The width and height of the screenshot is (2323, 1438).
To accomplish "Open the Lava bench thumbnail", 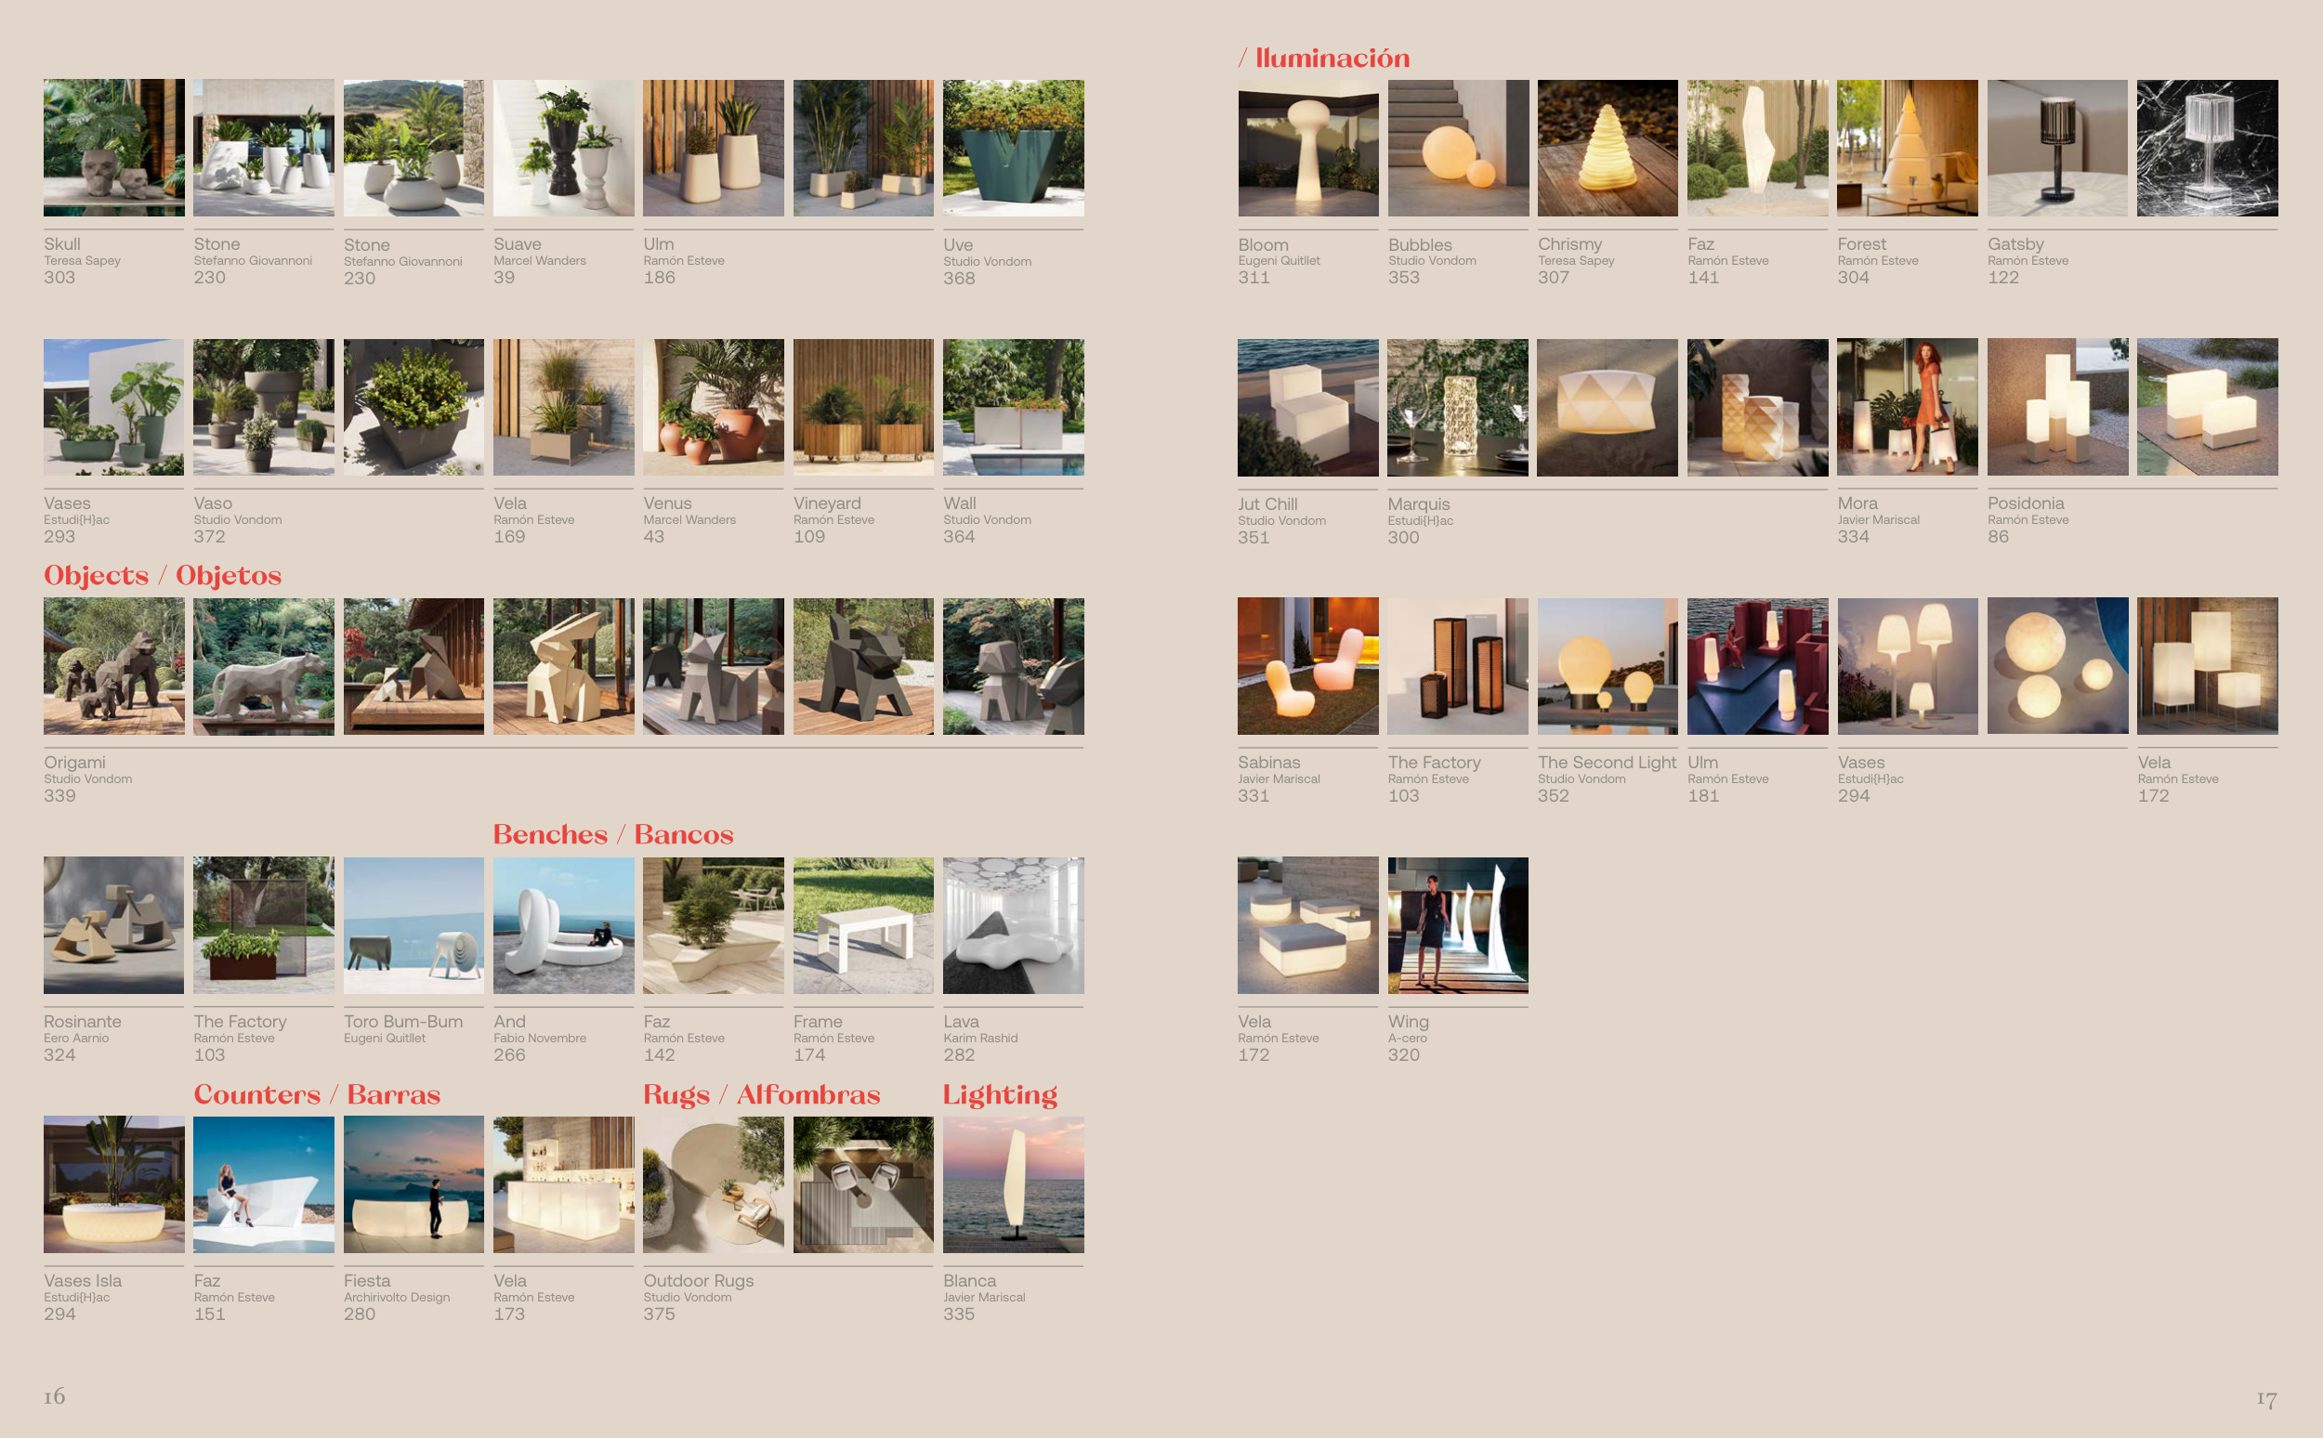I will (x=1013, y=924).
